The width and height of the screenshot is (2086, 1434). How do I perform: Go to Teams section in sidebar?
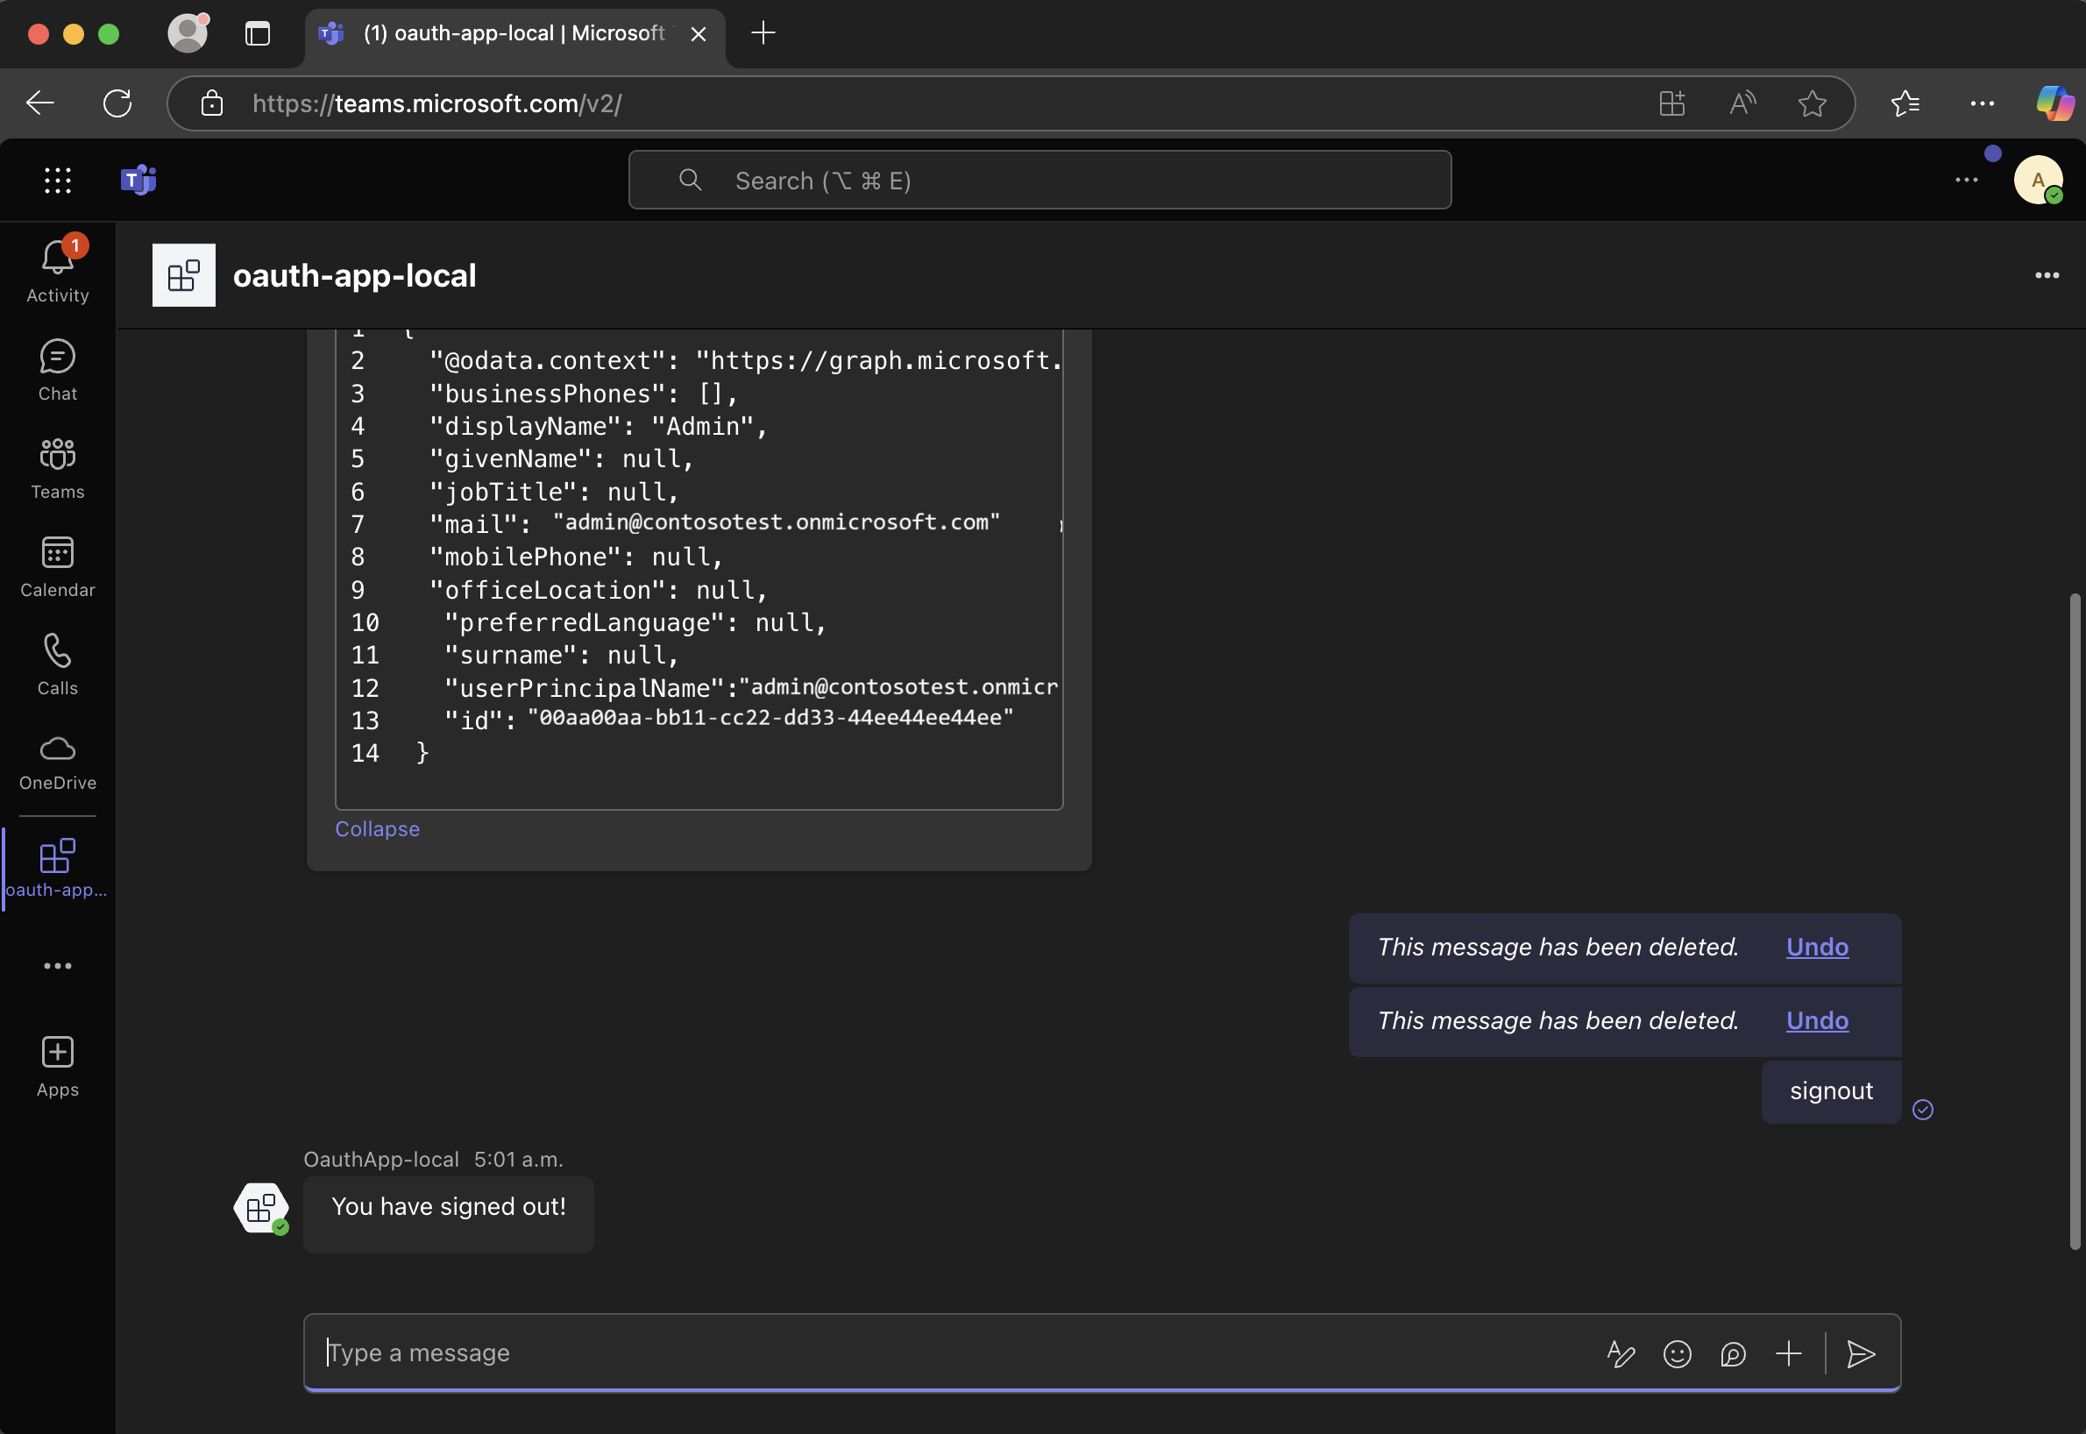click(58, 467)
